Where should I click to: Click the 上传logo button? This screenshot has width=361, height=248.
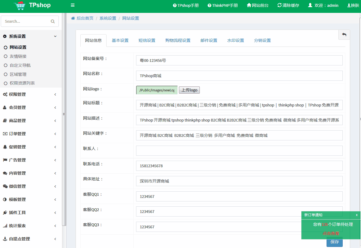click(189, 90)
